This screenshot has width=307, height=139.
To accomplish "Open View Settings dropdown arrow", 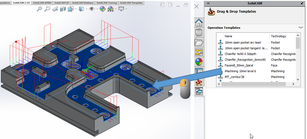I will point(127,9).
